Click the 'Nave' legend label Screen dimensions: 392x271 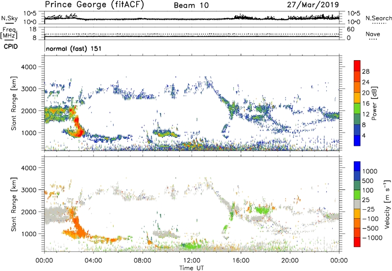pyautogui.click(x=373, y=34)
